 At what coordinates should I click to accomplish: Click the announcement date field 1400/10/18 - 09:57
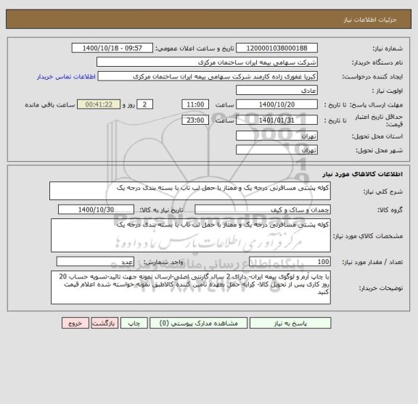112,48
